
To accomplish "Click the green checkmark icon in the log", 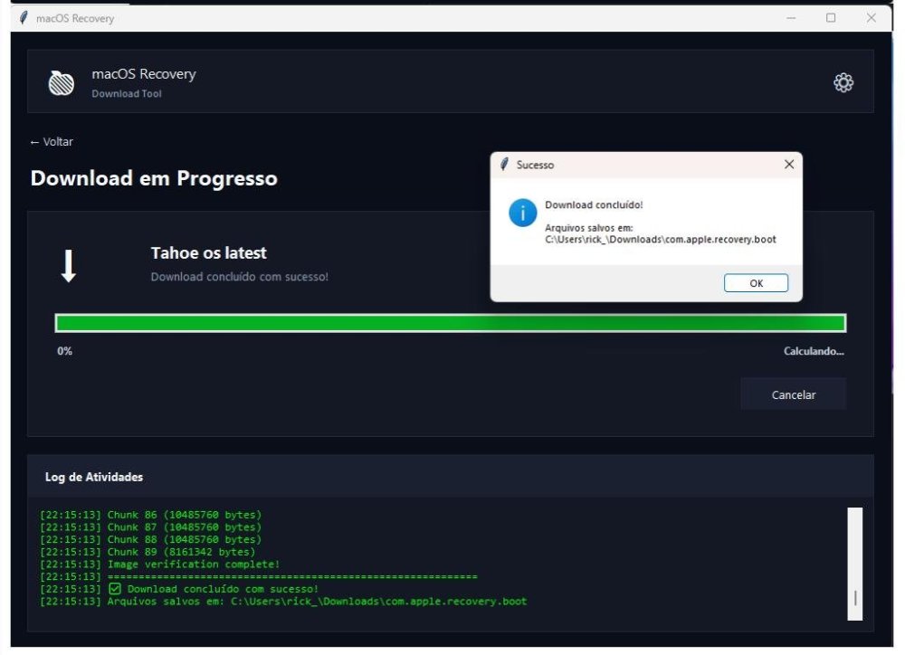I will pyautogui.click(x=115, y=589).
